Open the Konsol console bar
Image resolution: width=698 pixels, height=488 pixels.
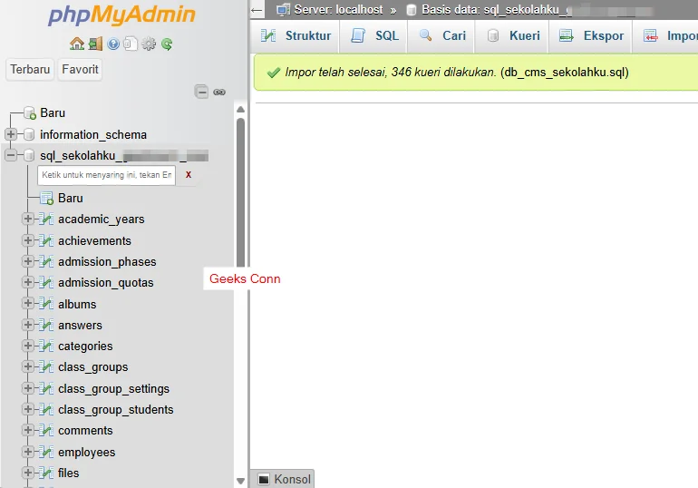click(283, 479)
